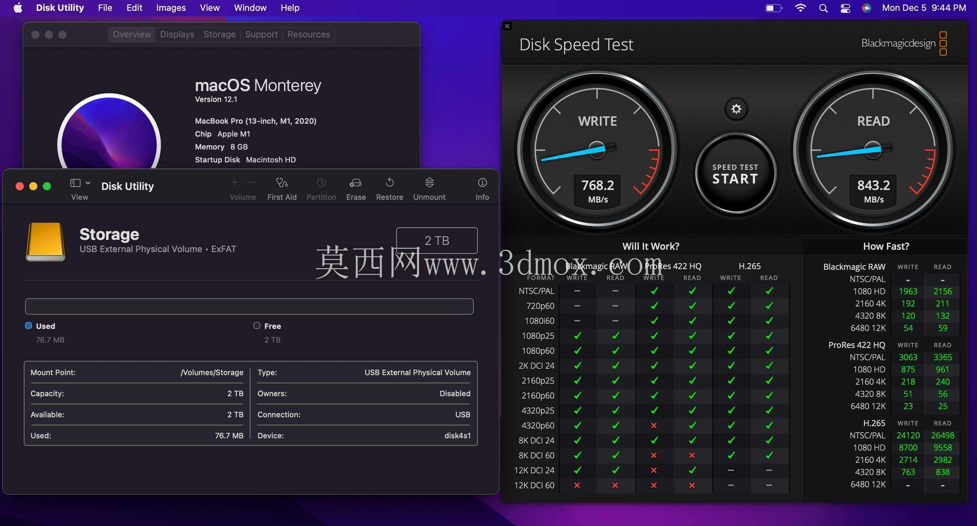This screenshot has height=526, width=977.
Task: Toggle the Disk Utility sidebar view icon
Action: 75,183
